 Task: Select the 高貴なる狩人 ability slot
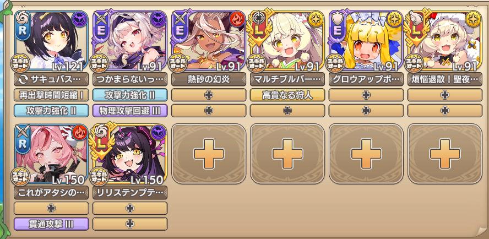(287, 95)
